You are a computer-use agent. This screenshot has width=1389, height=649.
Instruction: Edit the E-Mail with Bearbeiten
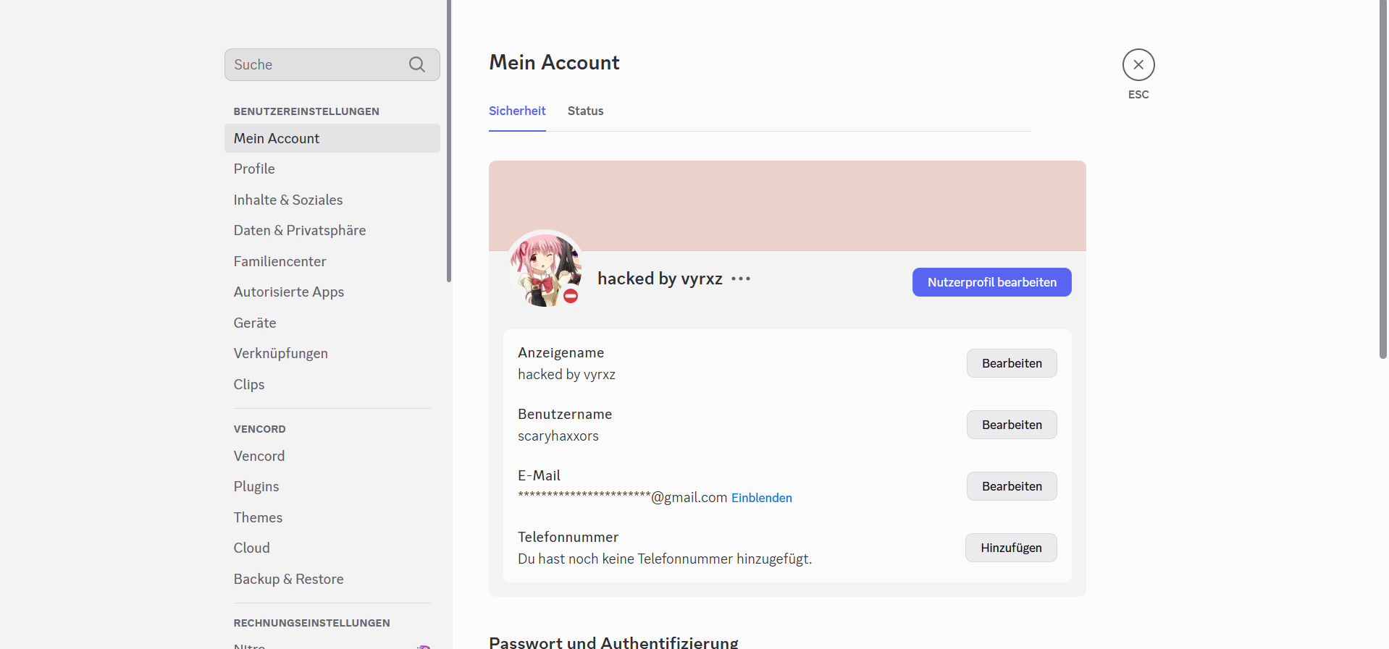[x=1011, y=486]
